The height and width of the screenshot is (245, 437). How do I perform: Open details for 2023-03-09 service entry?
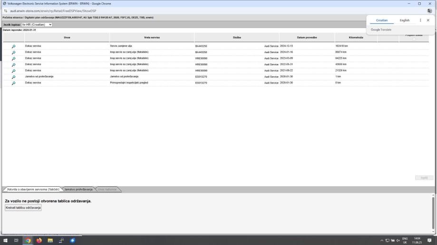13,59
